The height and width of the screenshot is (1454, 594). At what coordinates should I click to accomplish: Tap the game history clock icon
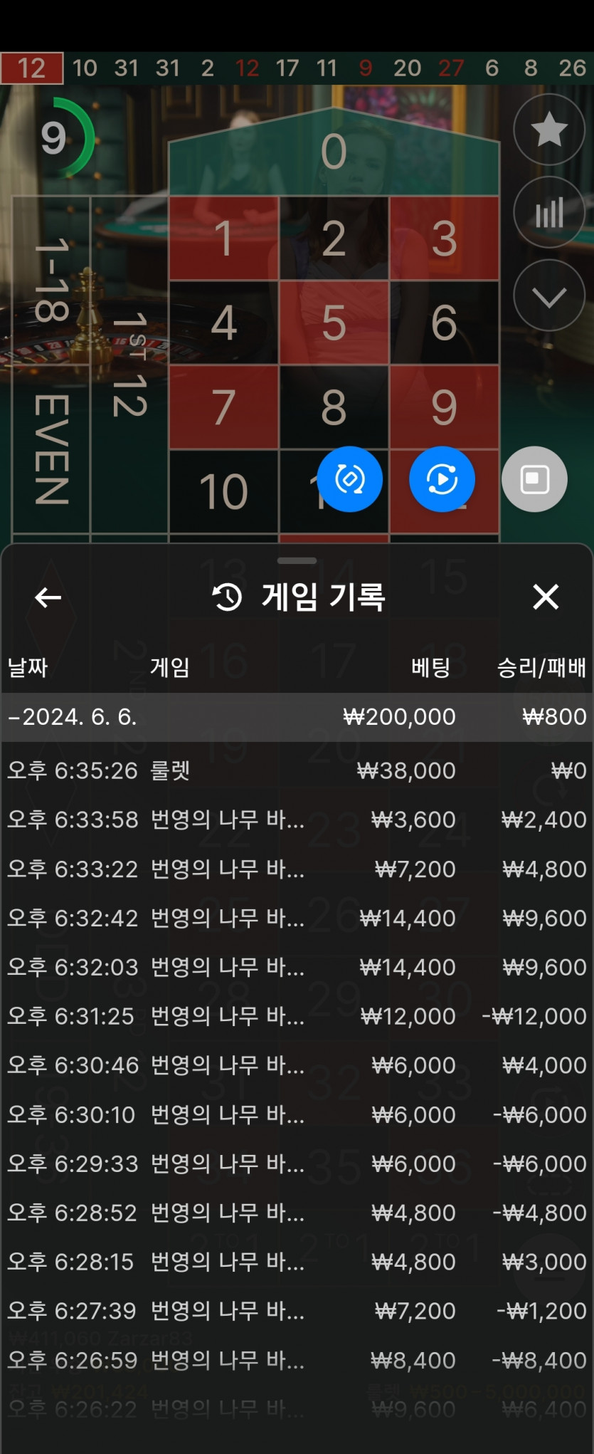[228, 597]
